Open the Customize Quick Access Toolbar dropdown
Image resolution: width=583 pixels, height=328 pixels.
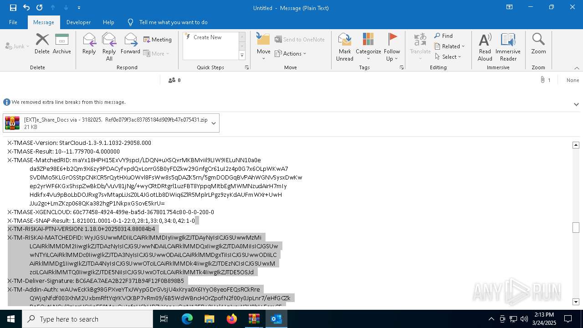point(79,8)
